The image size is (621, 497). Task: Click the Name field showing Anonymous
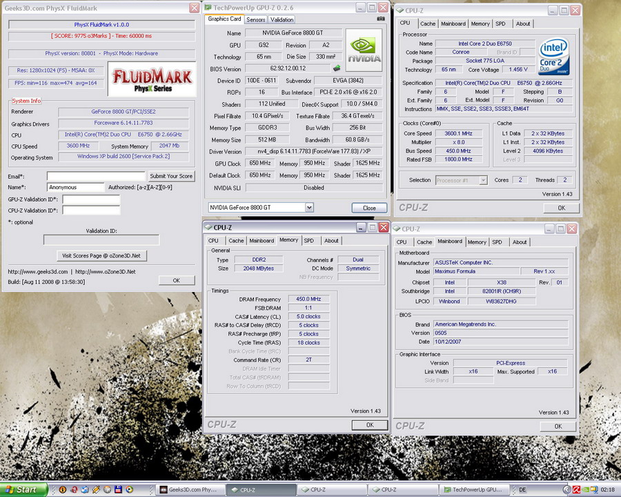(x=75, y=187)
